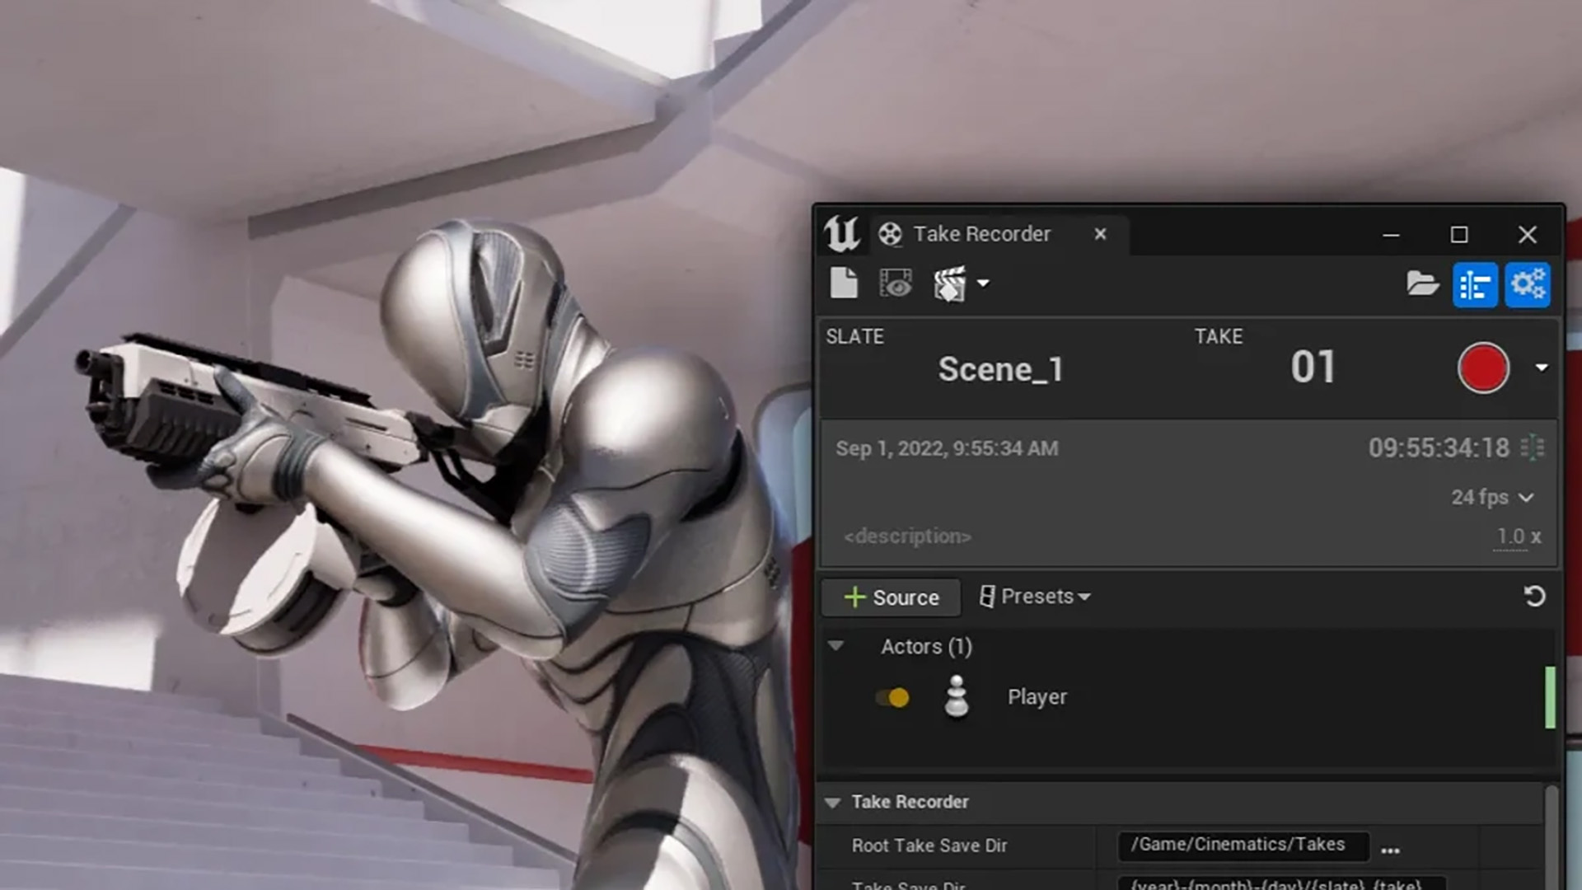Click the new take document icon

[x=844, y=284]
